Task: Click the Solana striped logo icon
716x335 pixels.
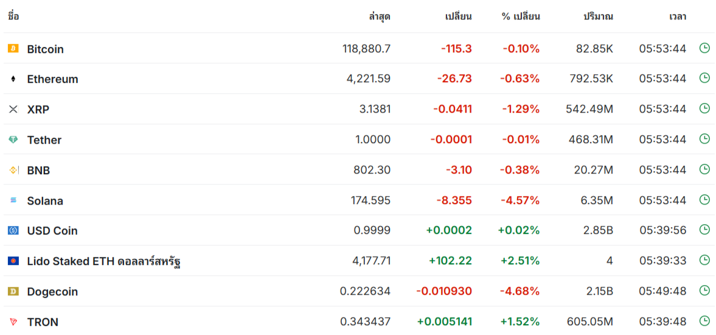Action: tap(13, 200)
